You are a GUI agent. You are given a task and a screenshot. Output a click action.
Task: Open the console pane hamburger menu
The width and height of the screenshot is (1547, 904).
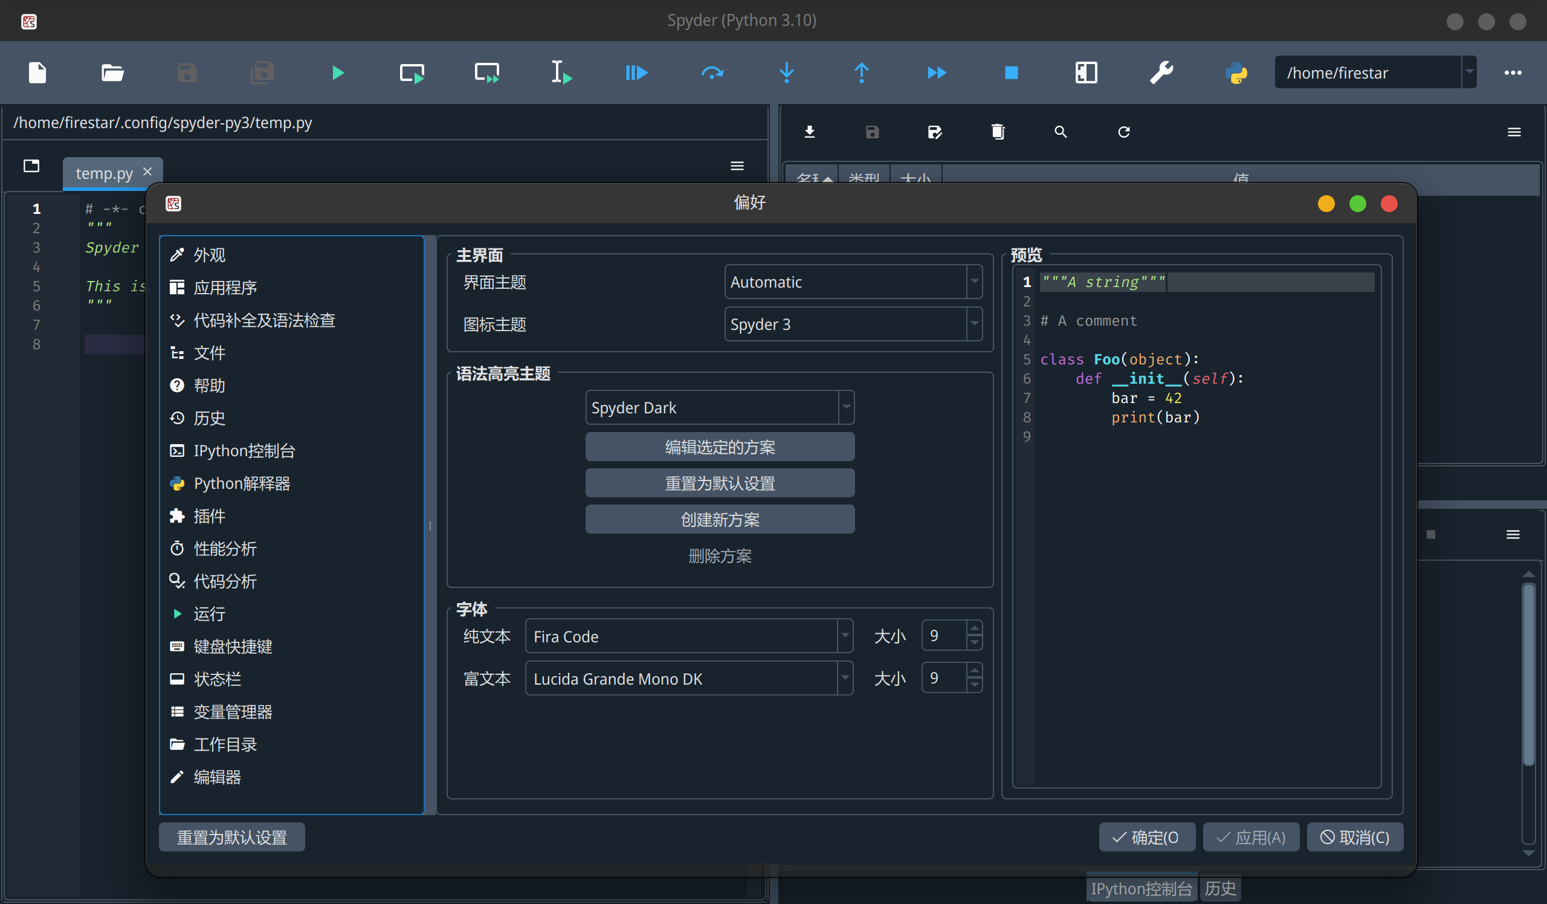coord(1513,535)
